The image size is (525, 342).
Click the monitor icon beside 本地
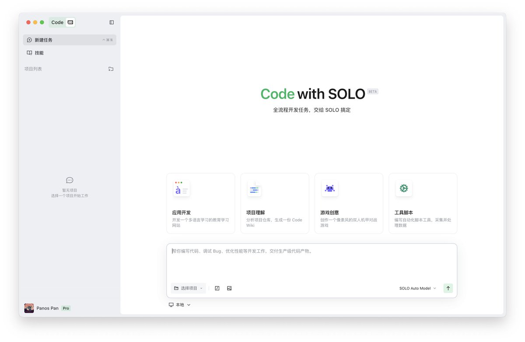(171, 305)
